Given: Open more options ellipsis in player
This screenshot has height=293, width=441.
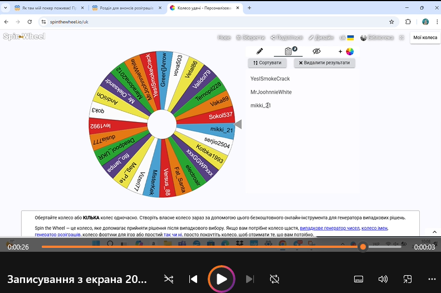Looking at the screenshot, I should coord(431,279).
